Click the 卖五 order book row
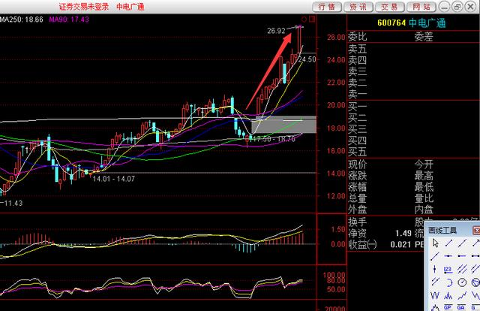This screenshot has width=480, height=311. (x=413, y=49)
